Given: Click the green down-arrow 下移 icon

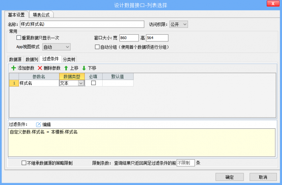Looking at the screenshot, I should [x=84, y=68].
